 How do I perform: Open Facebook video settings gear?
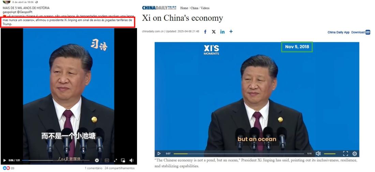point(97,160)
